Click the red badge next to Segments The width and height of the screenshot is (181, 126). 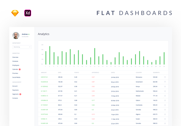[20, 94]
